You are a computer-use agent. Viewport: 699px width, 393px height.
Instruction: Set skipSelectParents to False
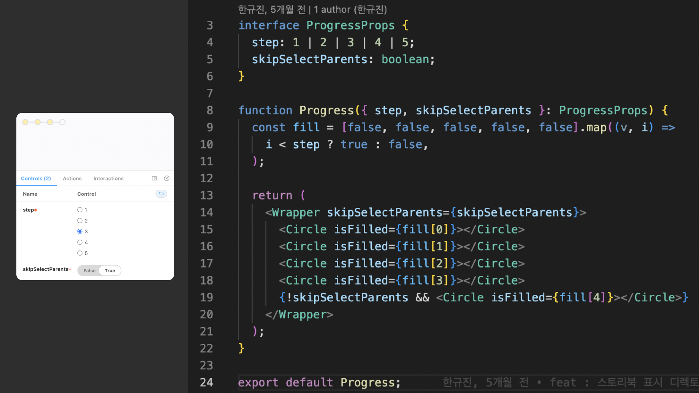point(89,270)
